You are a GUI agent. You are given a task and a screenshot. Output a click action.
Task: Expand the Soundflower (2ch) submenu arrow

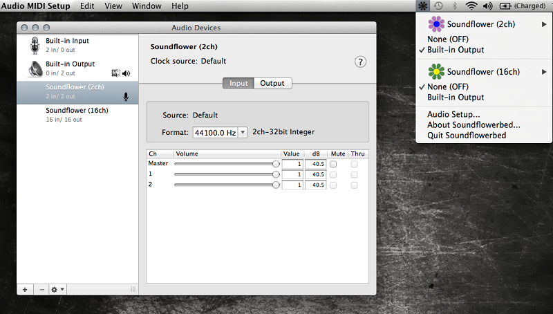[544, 24]
